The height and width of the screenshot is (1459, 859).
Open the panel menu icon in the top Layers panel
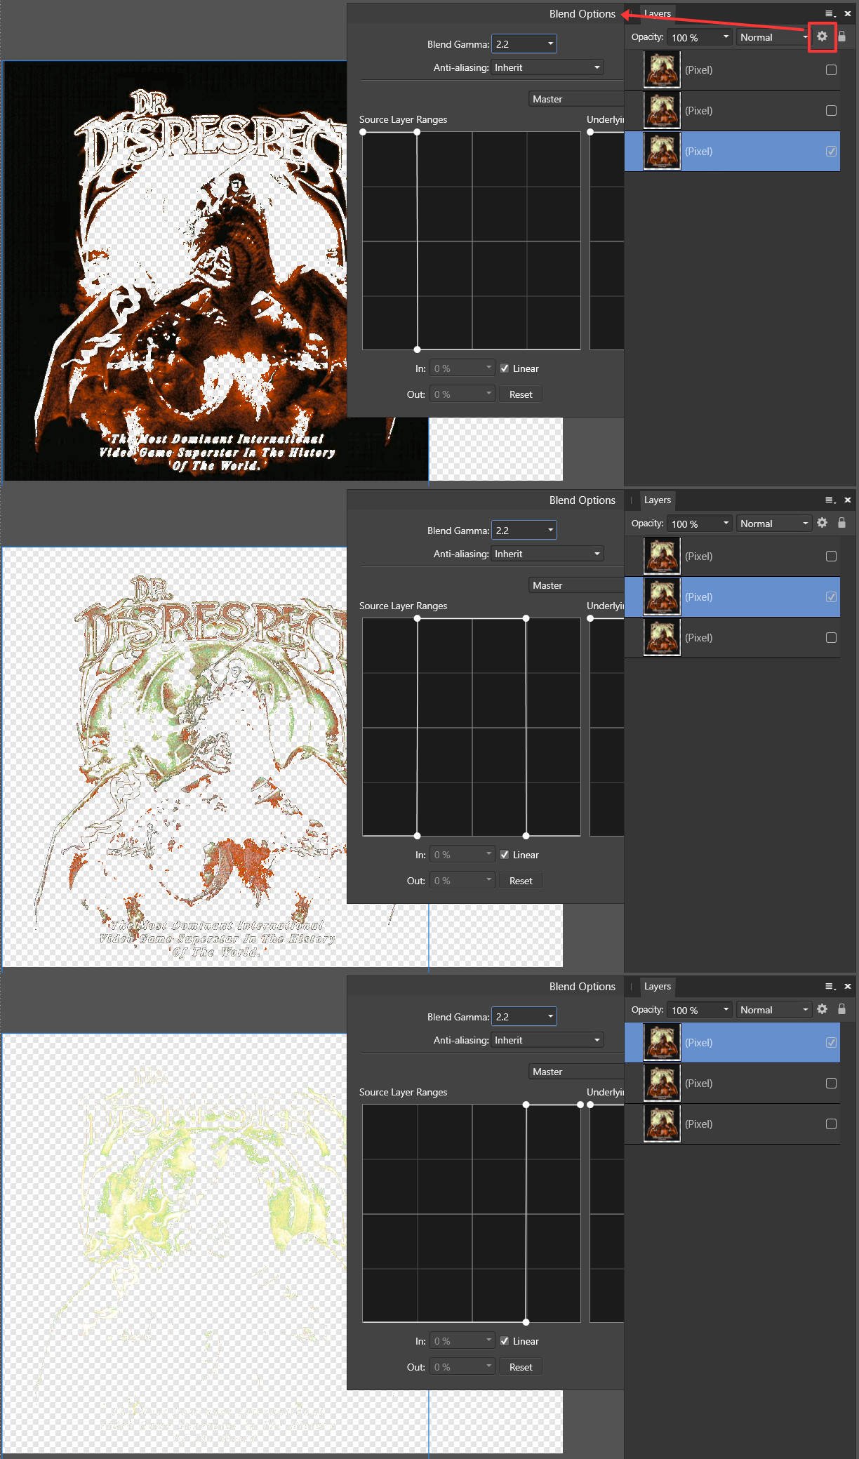[x=830, y=13]
